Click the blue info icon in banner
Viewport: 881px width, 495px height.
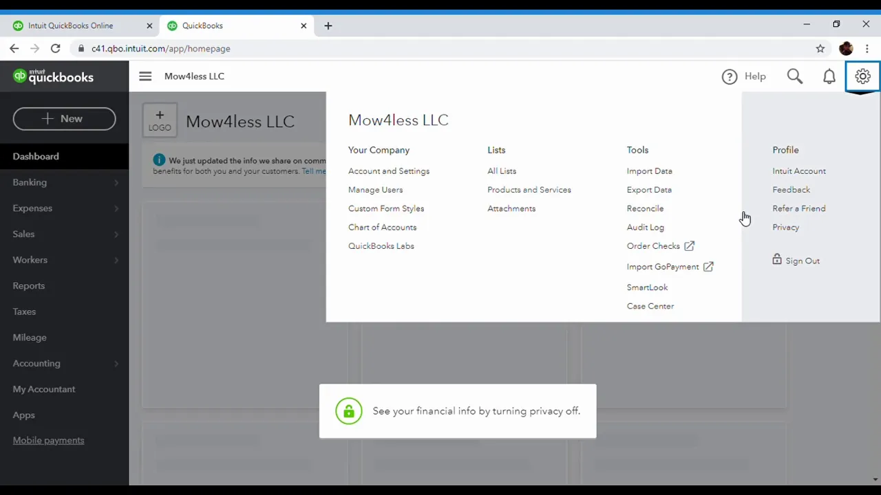pyautogui.click(x=159, y=160)
